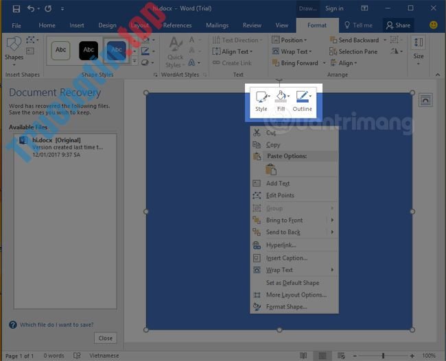Switch to the Review tab
Screen dimensions: 446x361
point(252,25)
